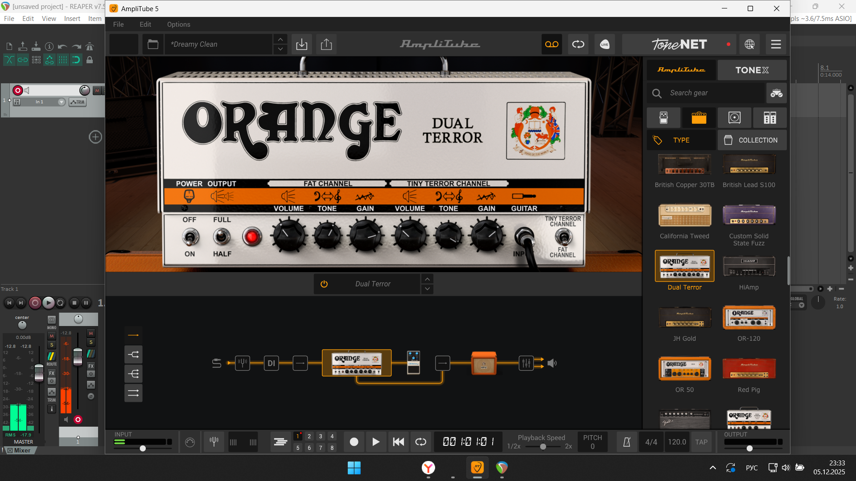Open the hamburger main menu icon

click(x=776, y=44)
